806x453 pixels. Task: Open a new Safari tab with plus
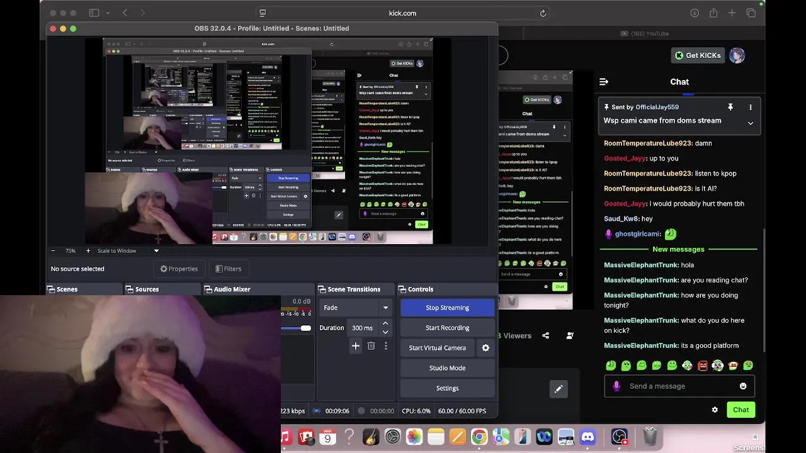point(732,13)
